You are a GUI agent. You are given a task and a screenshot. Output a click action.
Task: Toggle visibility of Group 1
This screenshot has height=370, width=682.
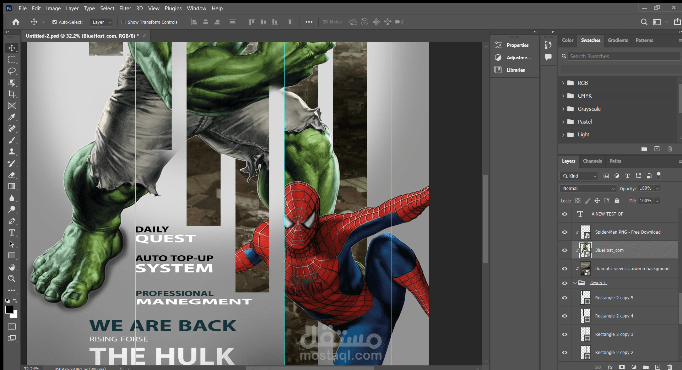(565, 283)
